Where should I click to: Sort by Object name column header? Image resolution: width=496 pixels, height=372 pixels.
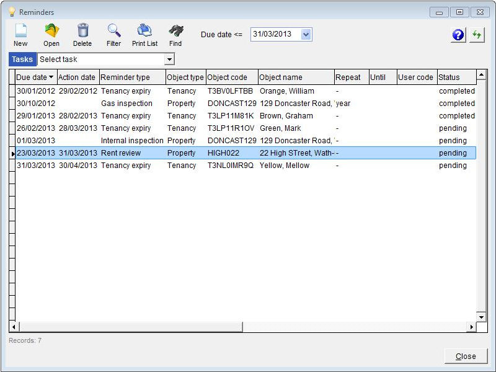(296, 77)
